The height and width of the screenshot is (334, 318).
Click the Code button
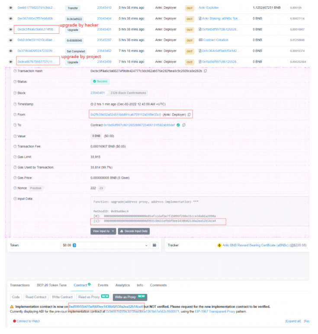pyautogui.click(x=16, y=297)
